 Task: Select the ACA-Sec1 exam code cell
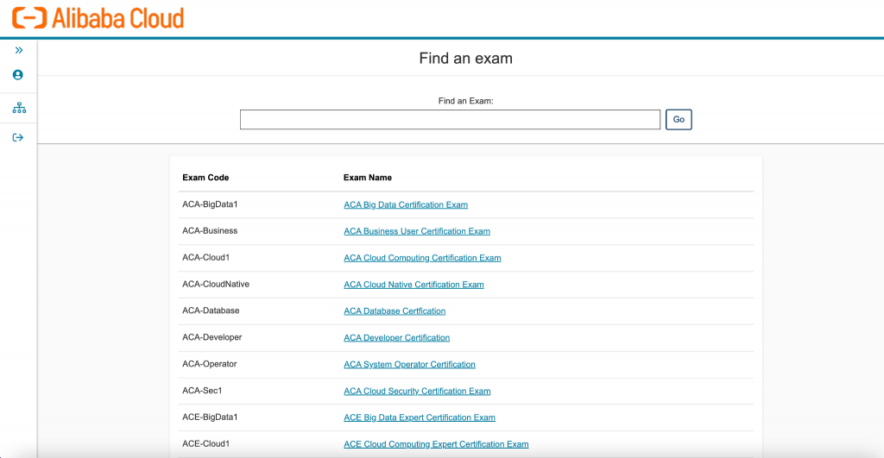coord(202,391)
